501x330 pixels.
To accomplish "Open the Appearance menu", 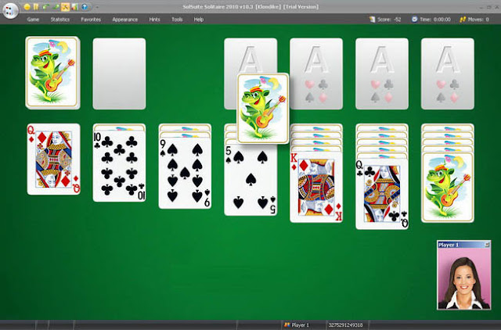I will tap(125, 20).
